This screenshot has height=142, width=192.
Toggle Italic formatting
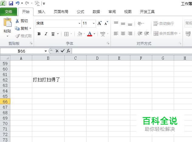click(x=46, y=34)
